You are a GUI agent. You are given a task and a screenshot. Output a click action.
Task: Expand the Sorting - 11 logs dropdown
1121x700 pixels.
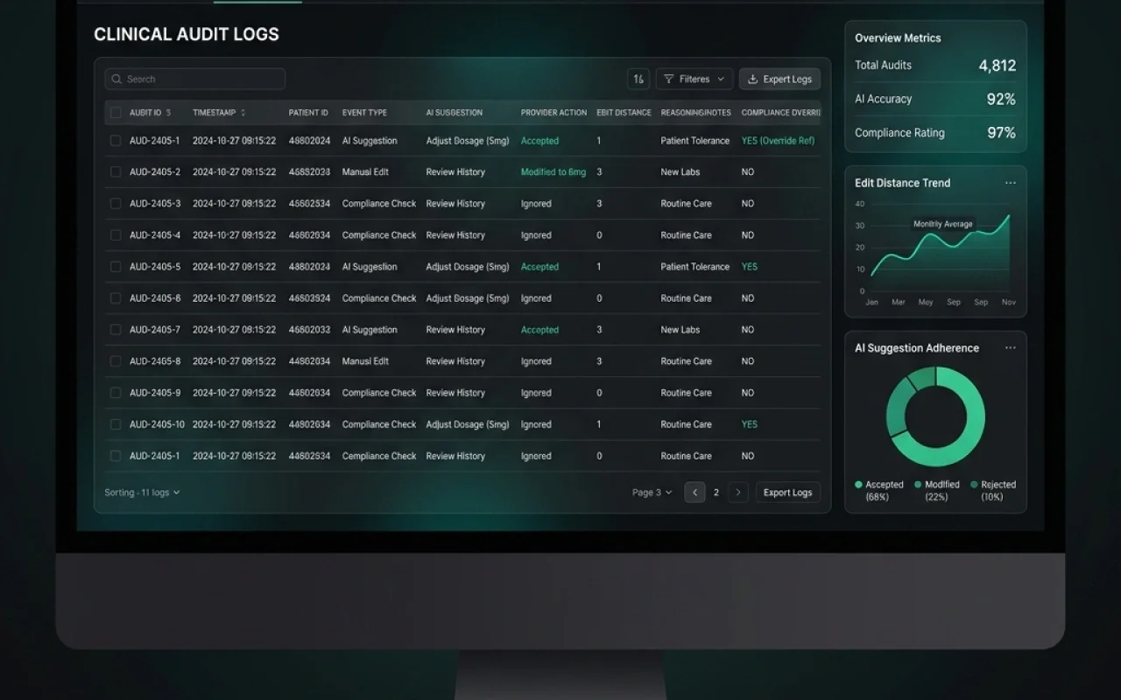coord(142,493)
